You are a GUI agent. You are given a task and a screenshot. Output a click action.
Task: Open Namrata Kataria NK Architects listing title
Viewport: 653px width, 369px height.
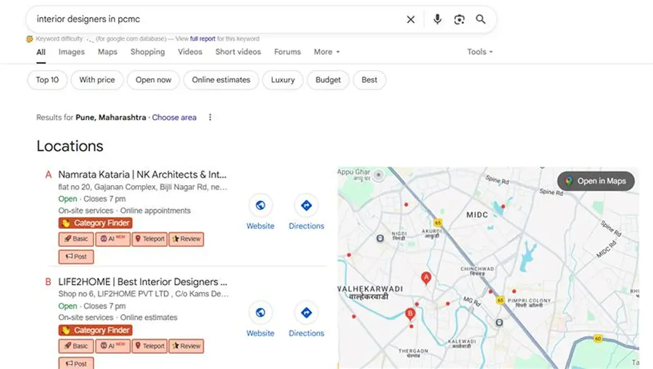143,174
